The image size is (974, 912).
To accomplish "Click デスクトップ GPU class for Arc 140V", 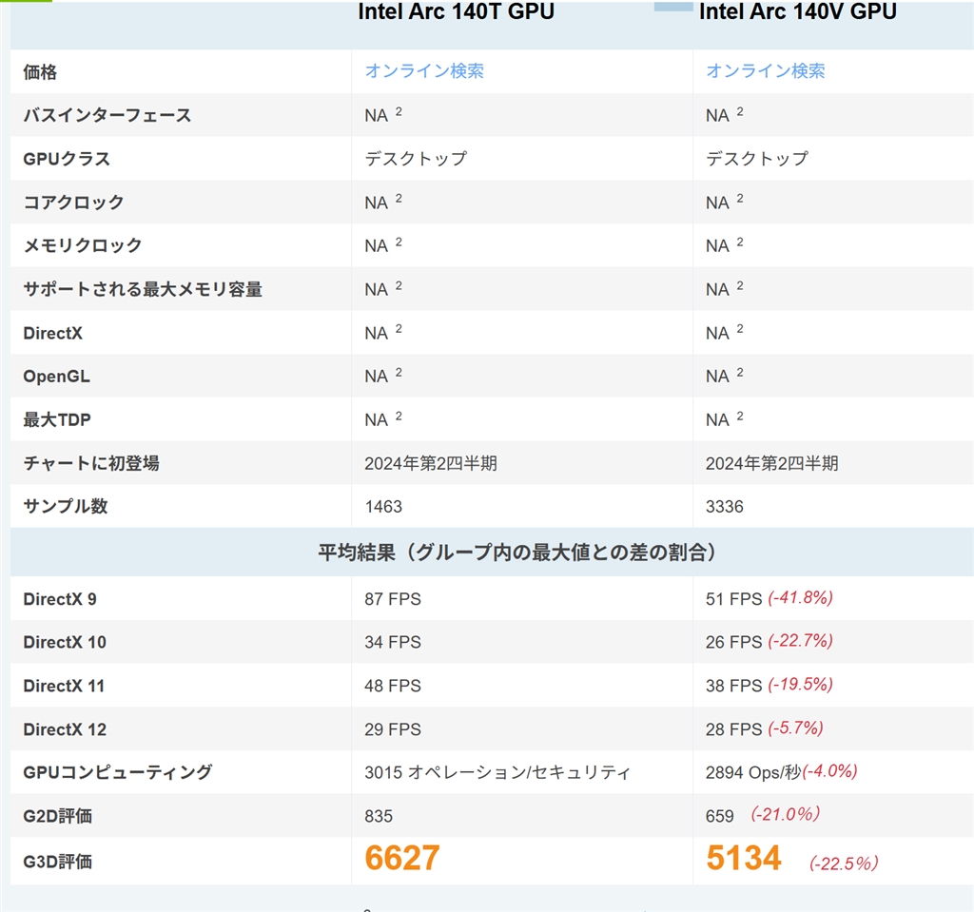I will click(756, 159).
